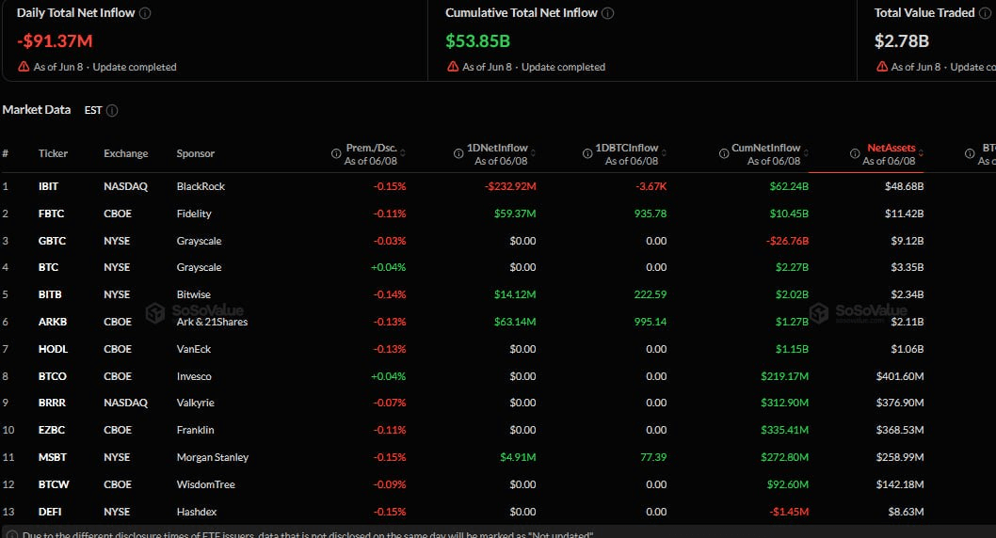
Task: Click the 1DNetInflow column header label
Action: click(x=497, y=148)
